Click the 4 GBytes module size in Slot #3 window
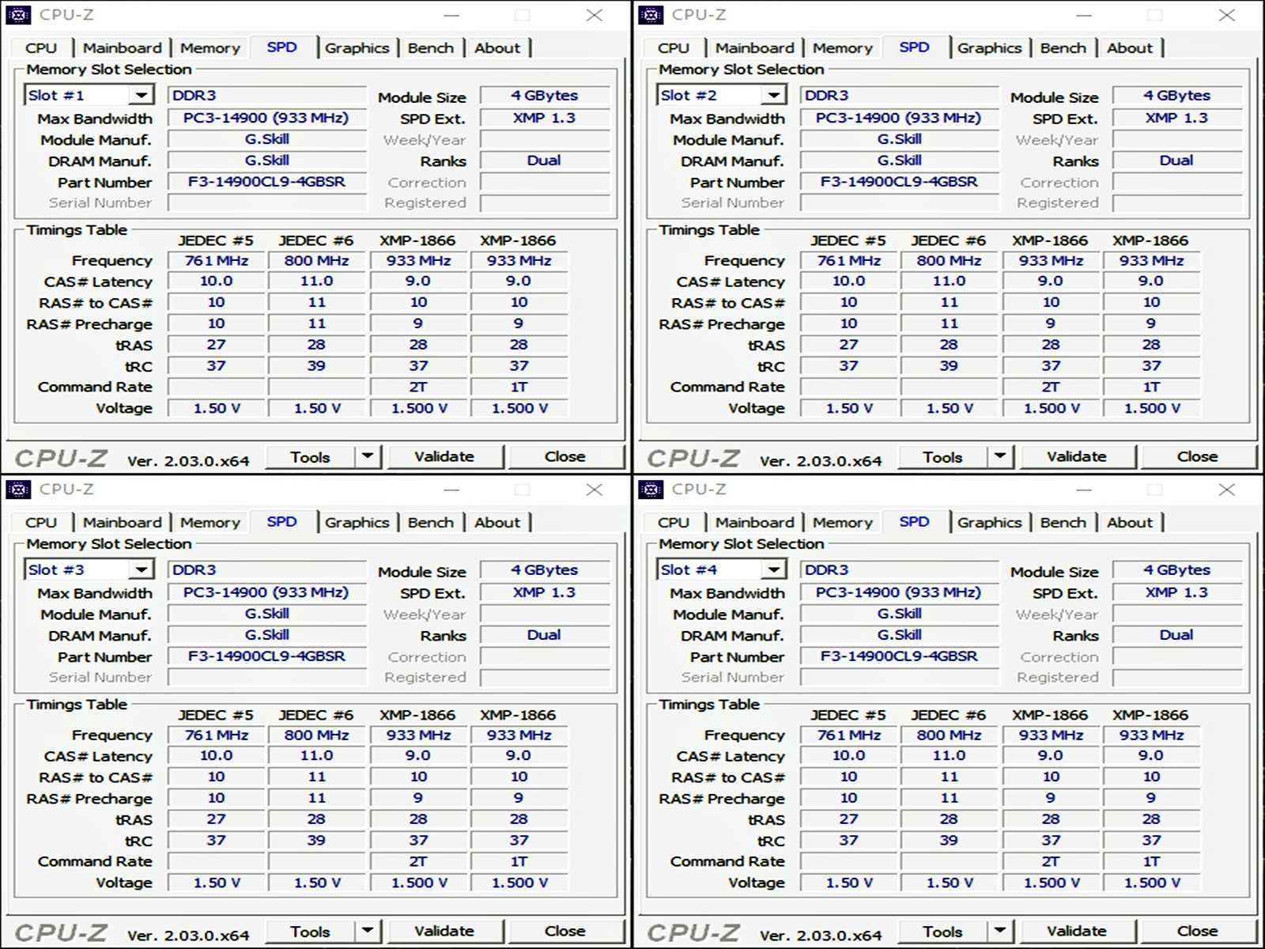 point(545,569)
